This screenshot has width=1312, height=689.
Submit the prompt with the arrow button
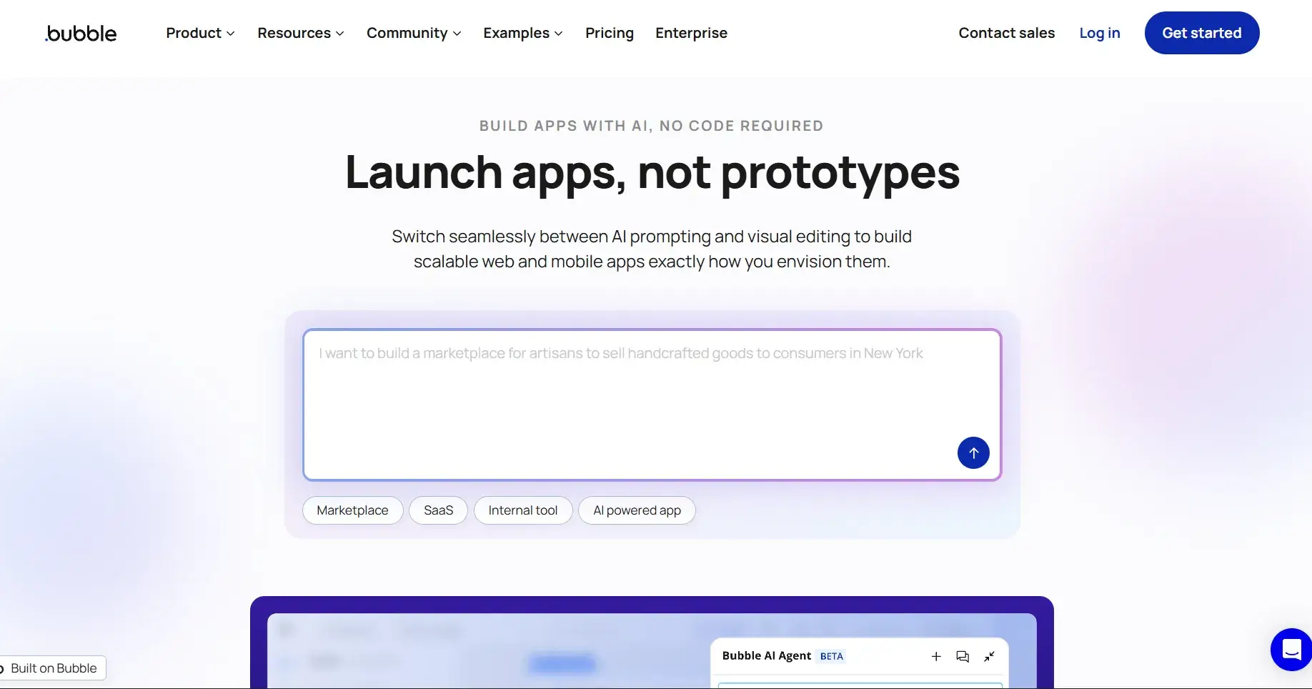973,453
